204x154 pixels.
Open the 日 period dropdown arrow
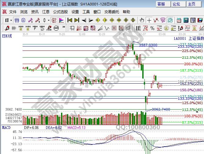11,20
